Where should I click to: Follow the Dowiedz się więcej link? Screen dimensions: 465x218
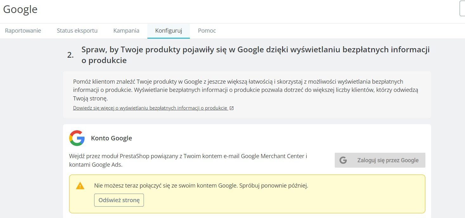[x=150, y=108]
